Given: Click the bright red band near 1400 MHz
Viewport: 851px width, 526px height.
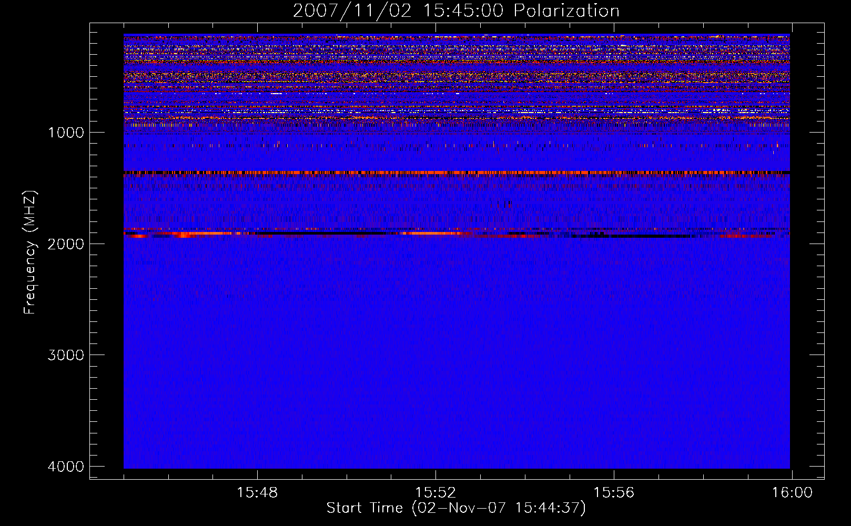Looking at the screenshot, I should [x=457, y=173].
